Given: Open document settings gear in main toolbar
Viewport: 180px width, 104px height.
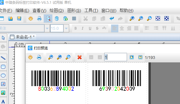Looking at the screenshot, I should [31, 18].
